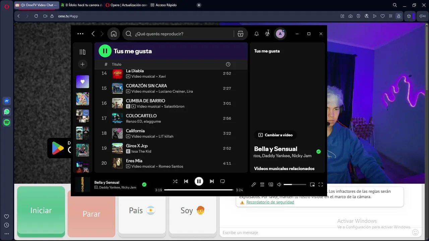
Task: Open the Liked Songs heart playlist
Action: click(x=82, y=82)
